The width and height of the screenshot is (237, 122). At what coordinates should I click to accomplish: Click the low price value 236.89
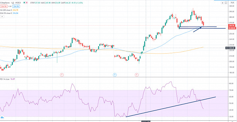click(58, 3)
